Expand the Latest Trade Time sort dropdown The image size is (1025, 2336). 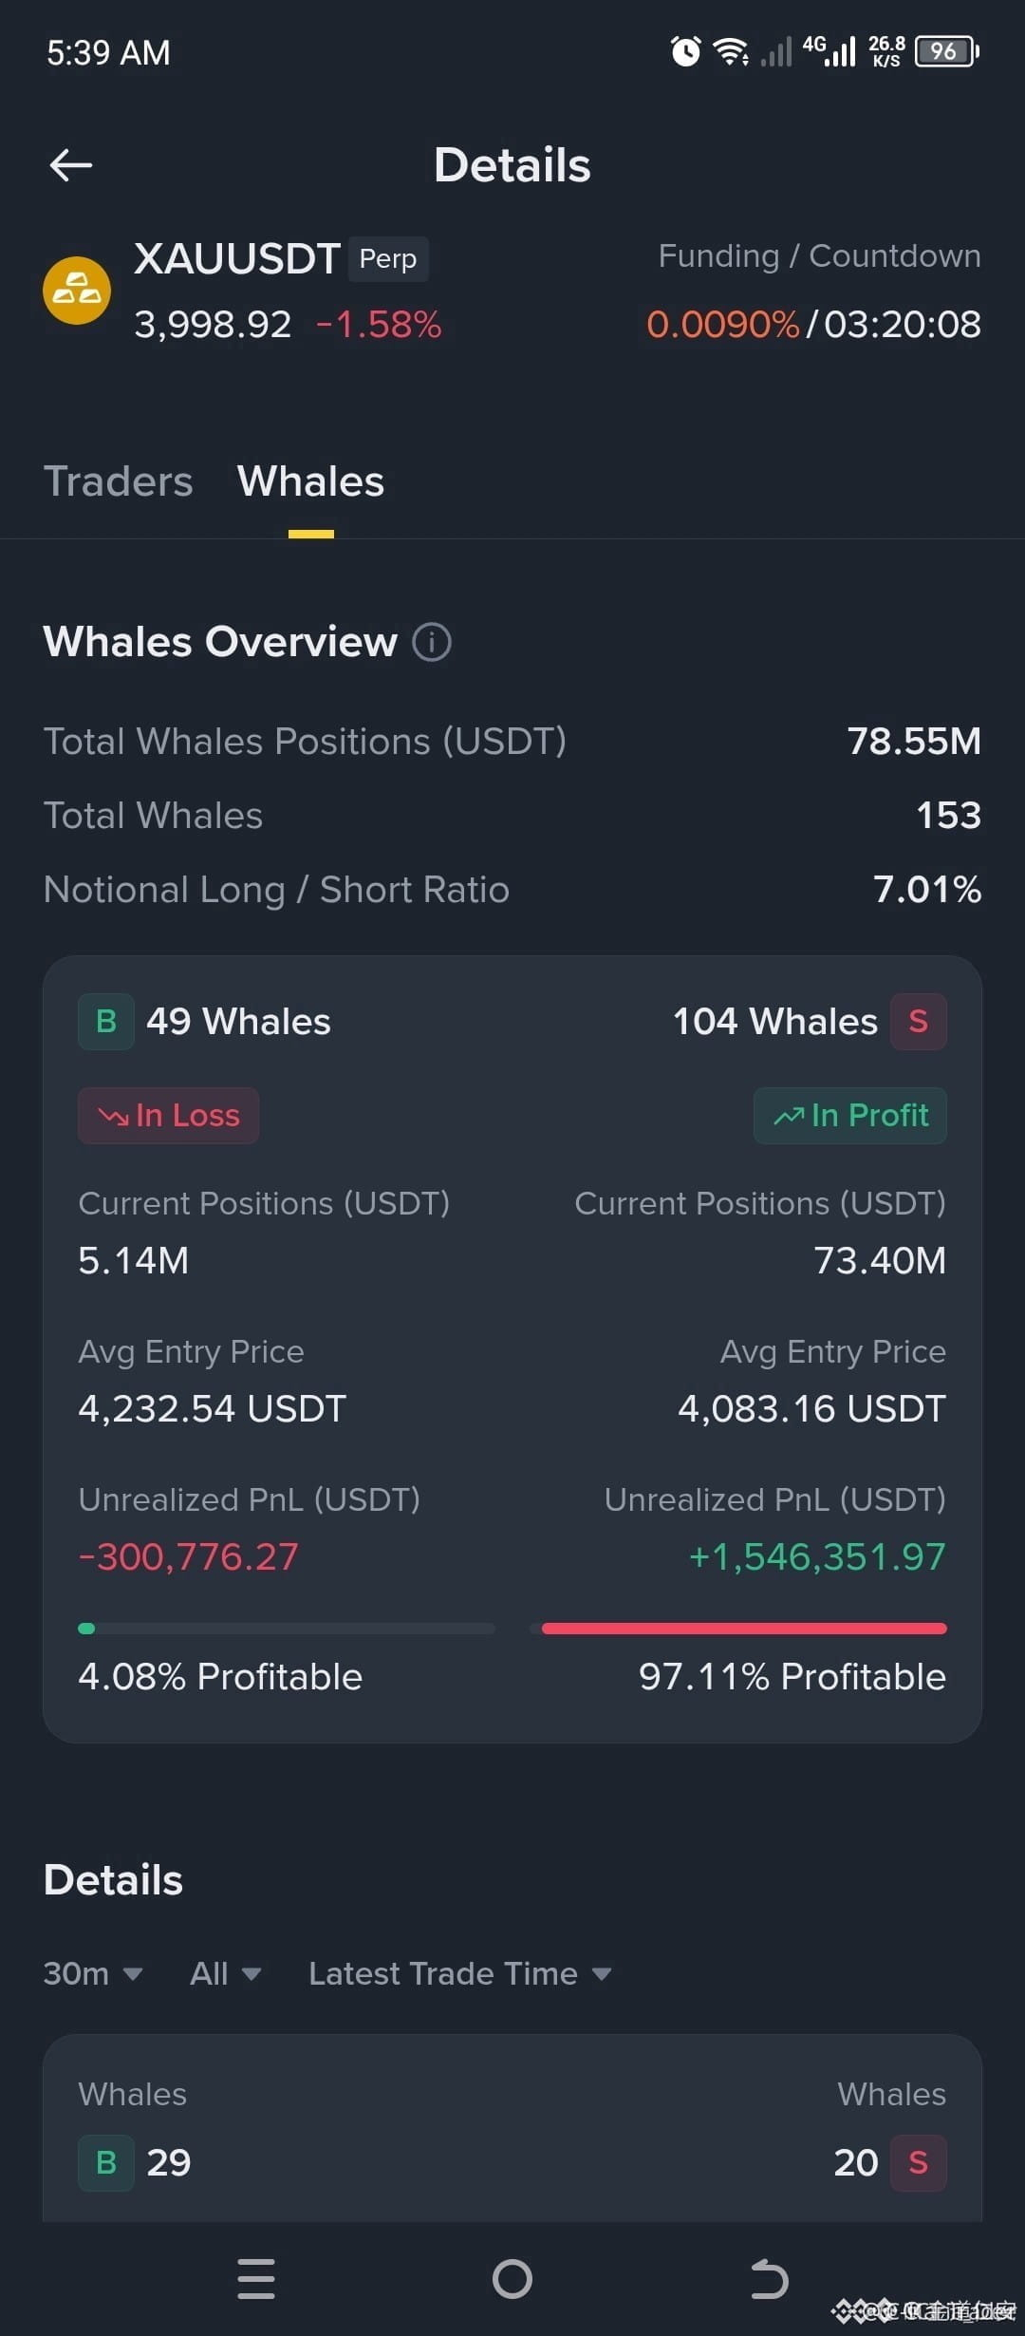coord(460,1974)
